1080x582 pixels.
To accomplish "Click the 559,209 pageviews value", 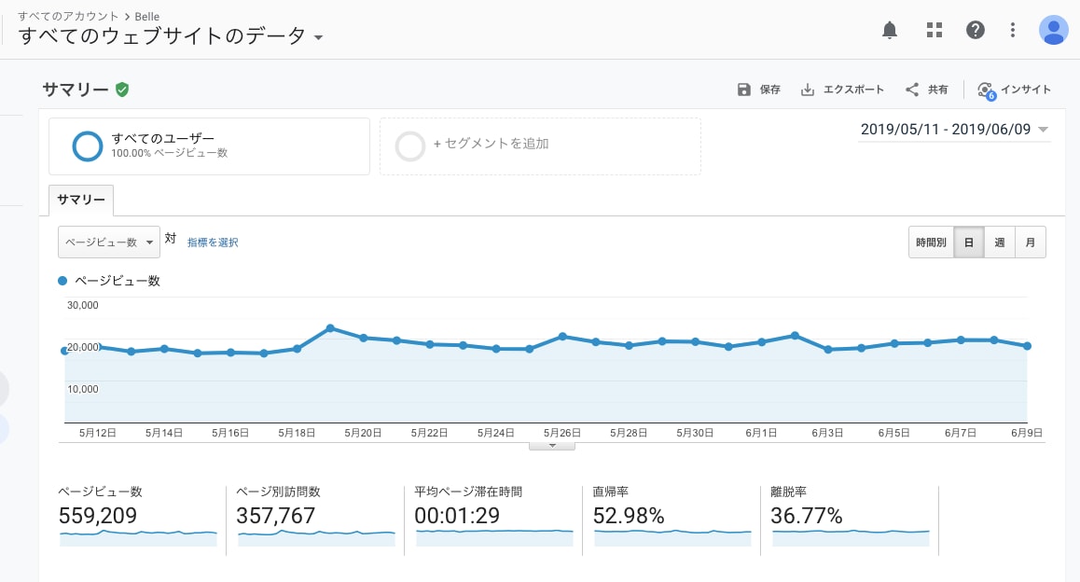I will point(98,515).
